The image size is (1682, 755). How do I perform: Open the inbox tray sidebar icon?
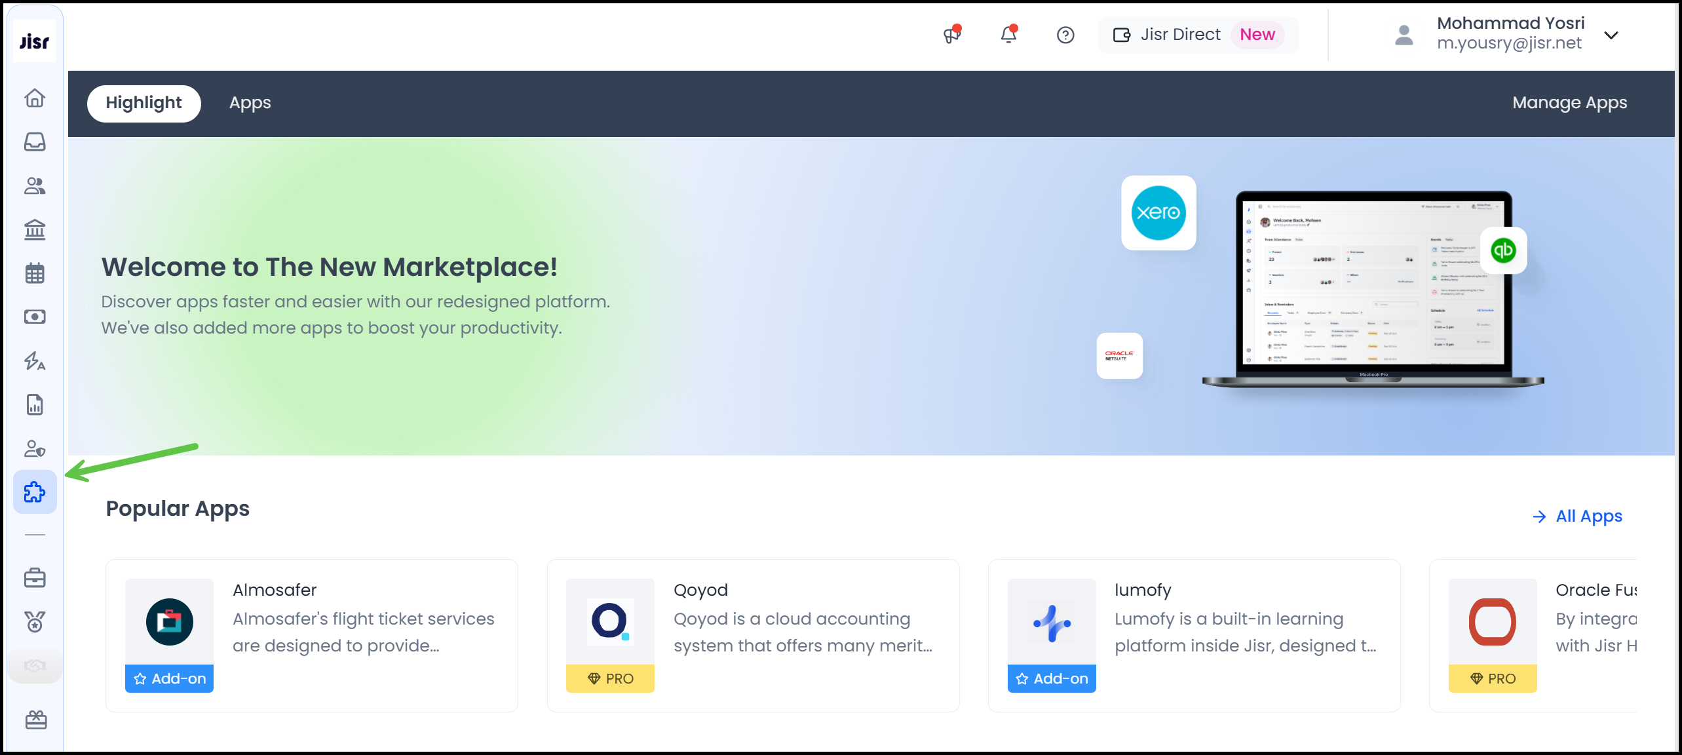pyautogui.click(x=35, y=142)
